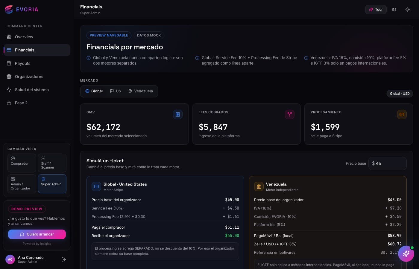This screenshot has height=269, width=419.
Task: Click info icon beside Global Service Fee note
Action: tap(197, 58)
